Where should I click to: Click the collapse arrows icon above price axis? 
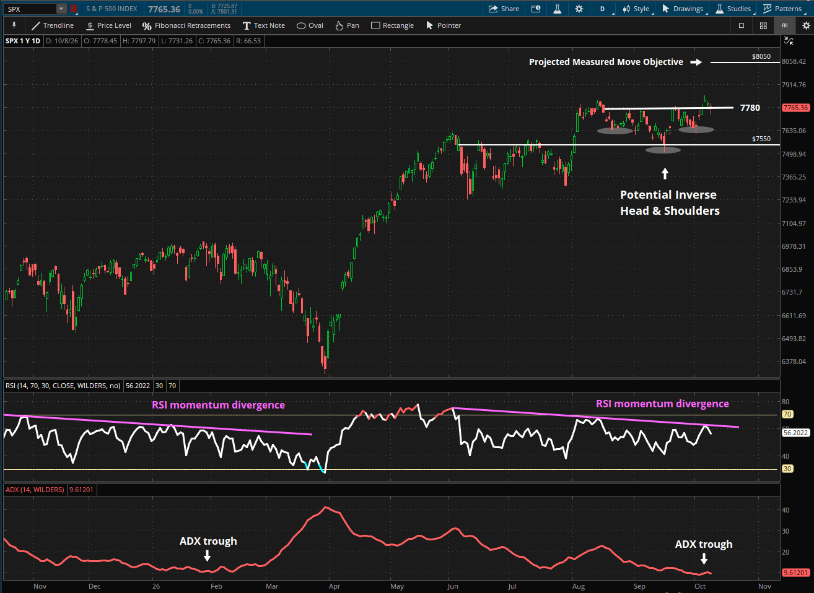[x=789, y=41]
